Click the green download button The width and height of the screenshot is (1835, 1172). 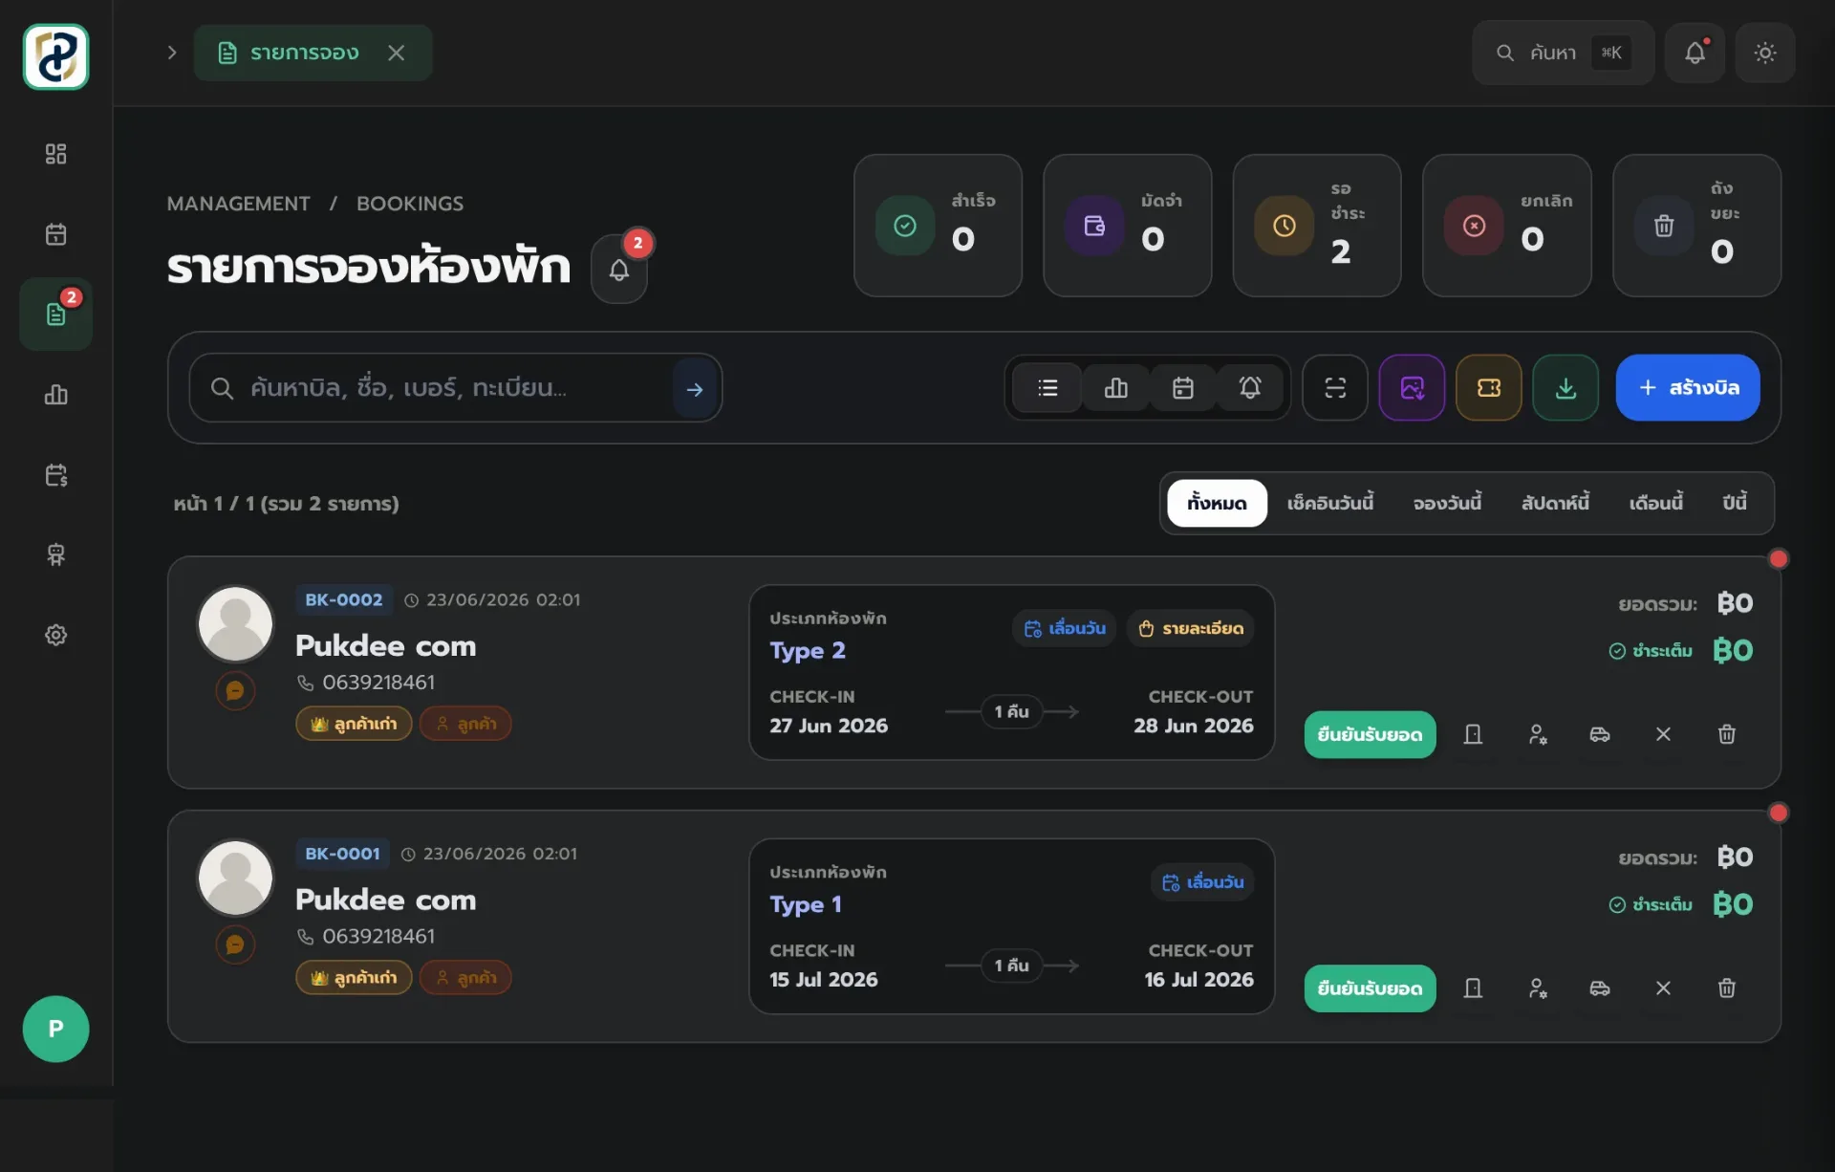point(1565,387)
